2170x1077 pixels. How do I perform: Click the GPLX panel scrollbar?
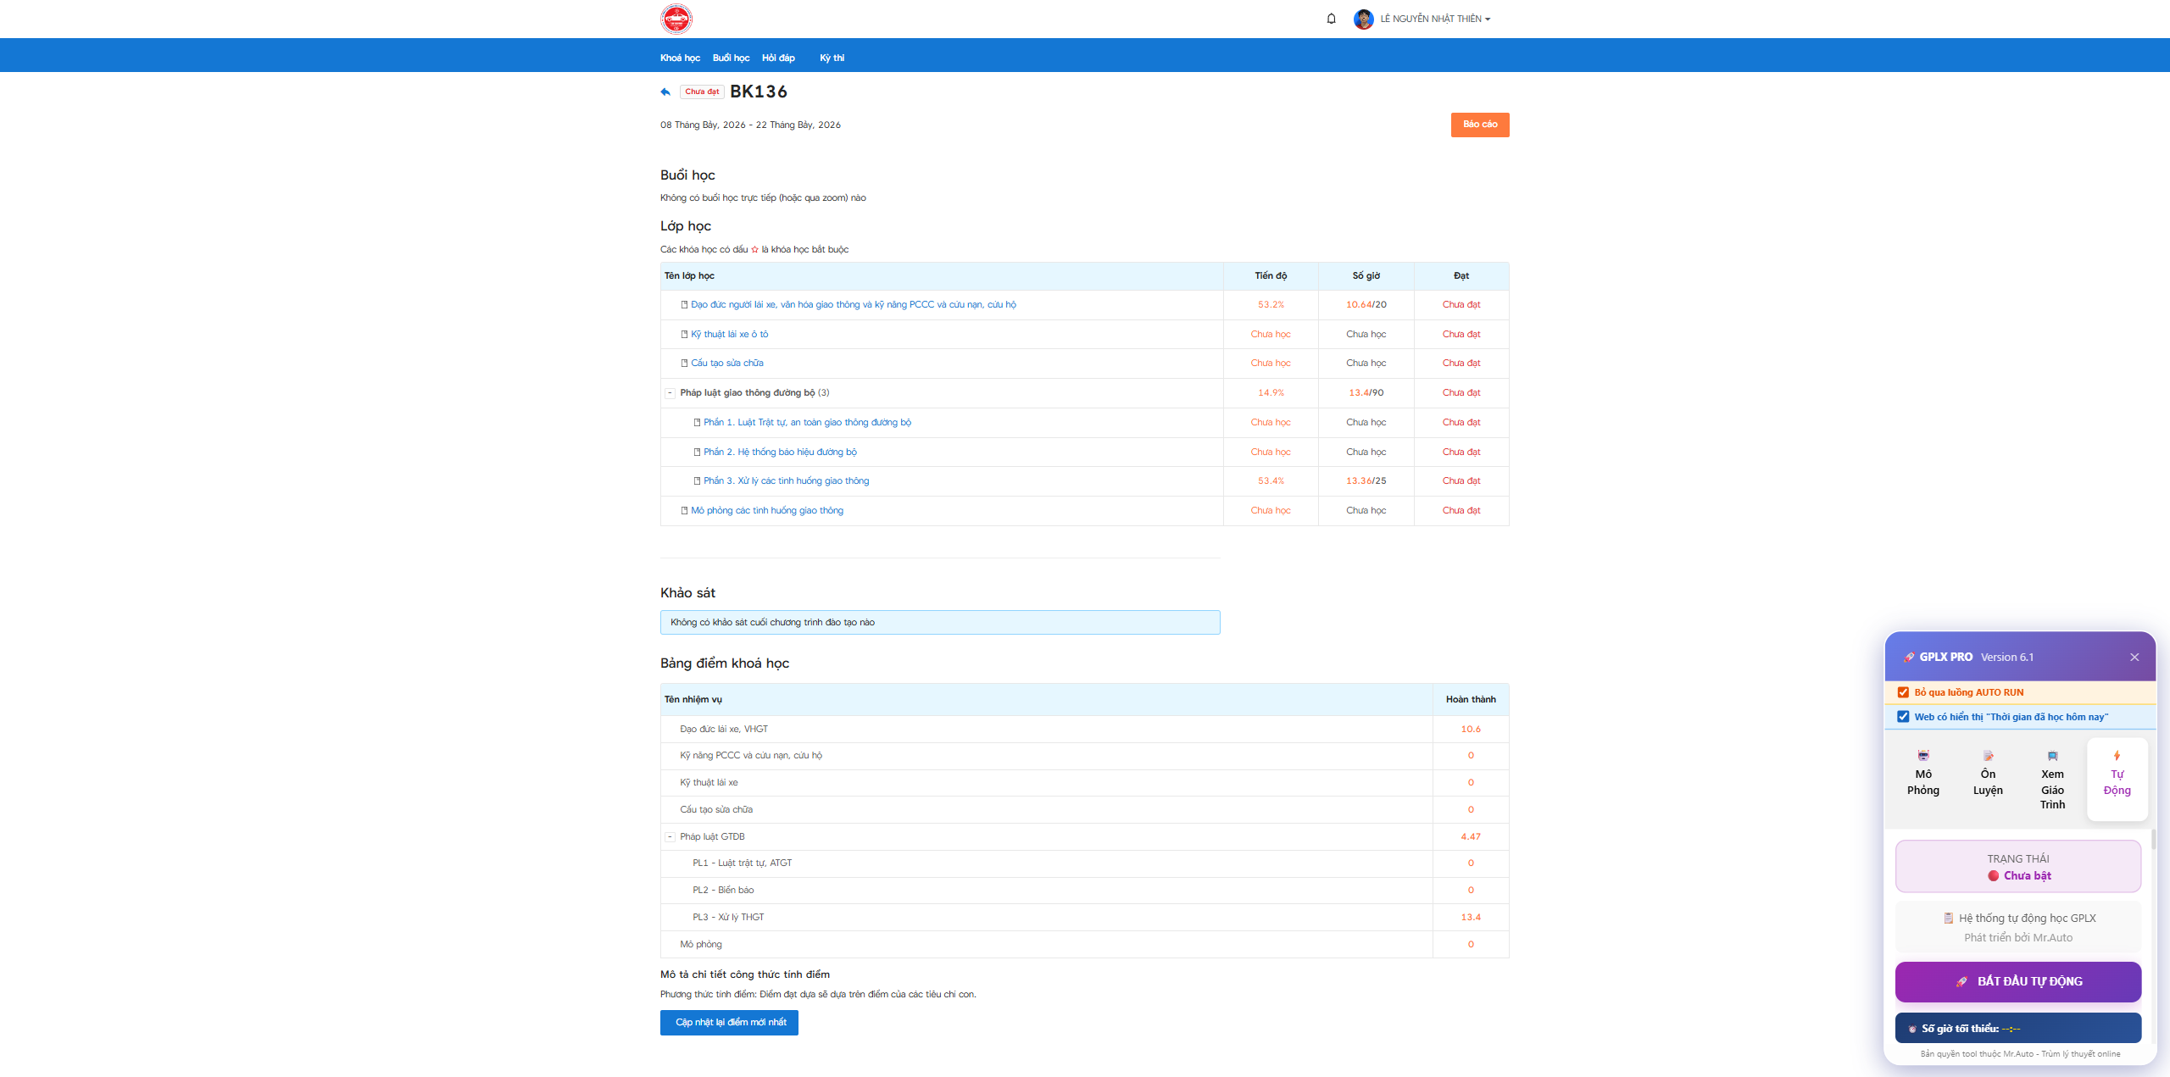pos(2153,840)
